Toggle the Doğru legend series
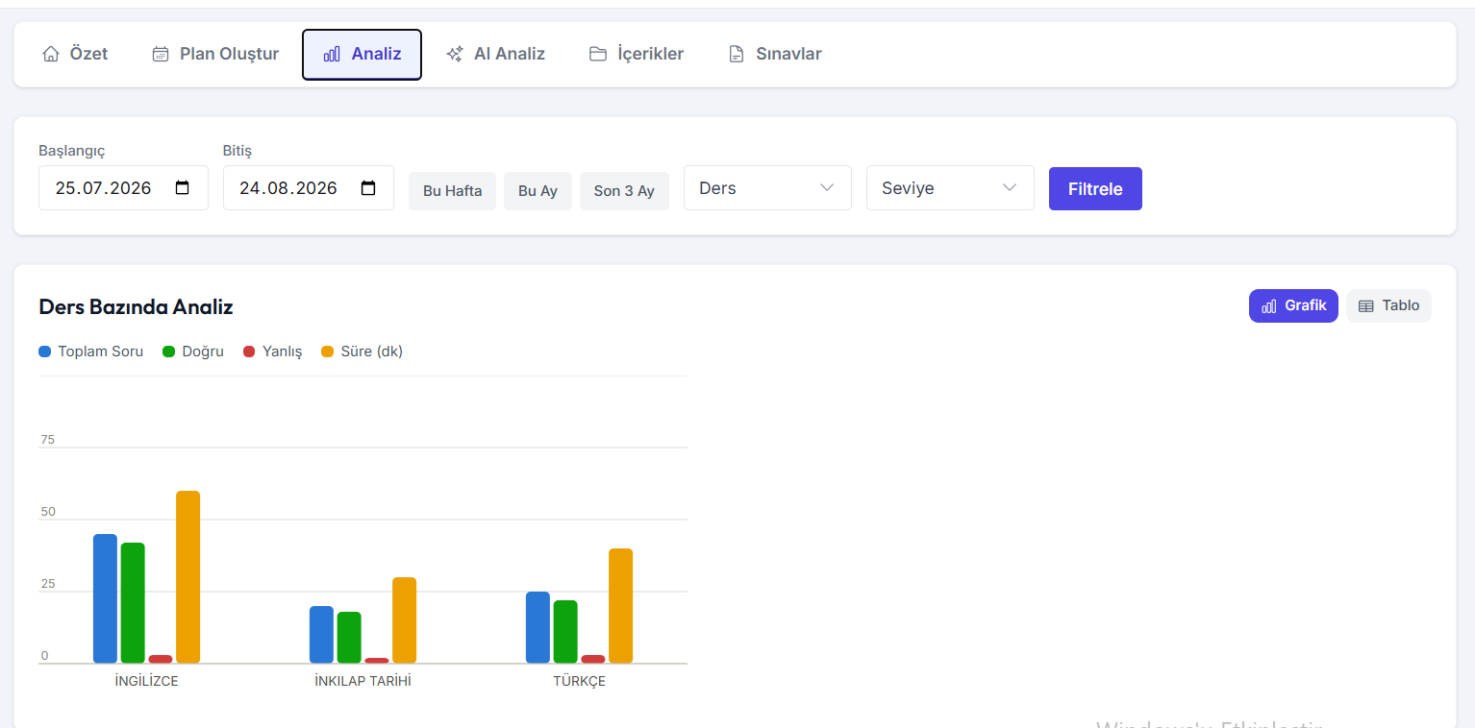This screenshot has width=1475, height=728. tap(193, 352)
